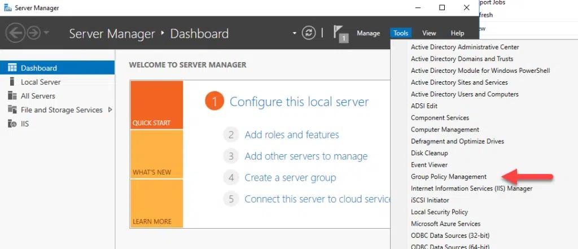Open ODBC Data Sources (32-bit)
578x249 pixels.
click(x=450, y=235)
